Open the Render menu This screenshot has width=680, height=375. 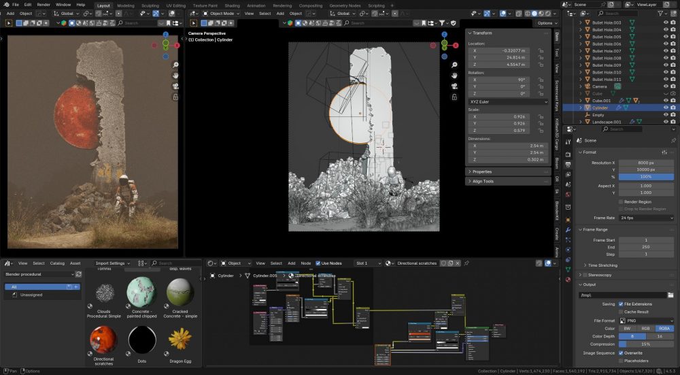(44, 5)
